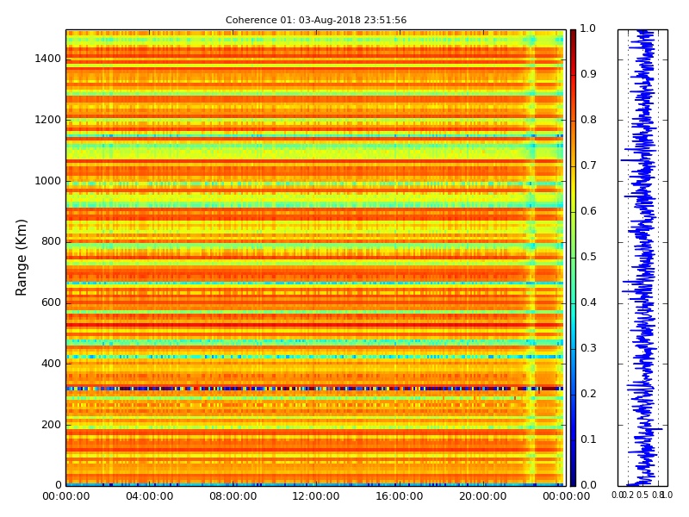Click the 0.9 colorbar tick label
This screenshot has width=689, height=517.
[x=588, y=74]
